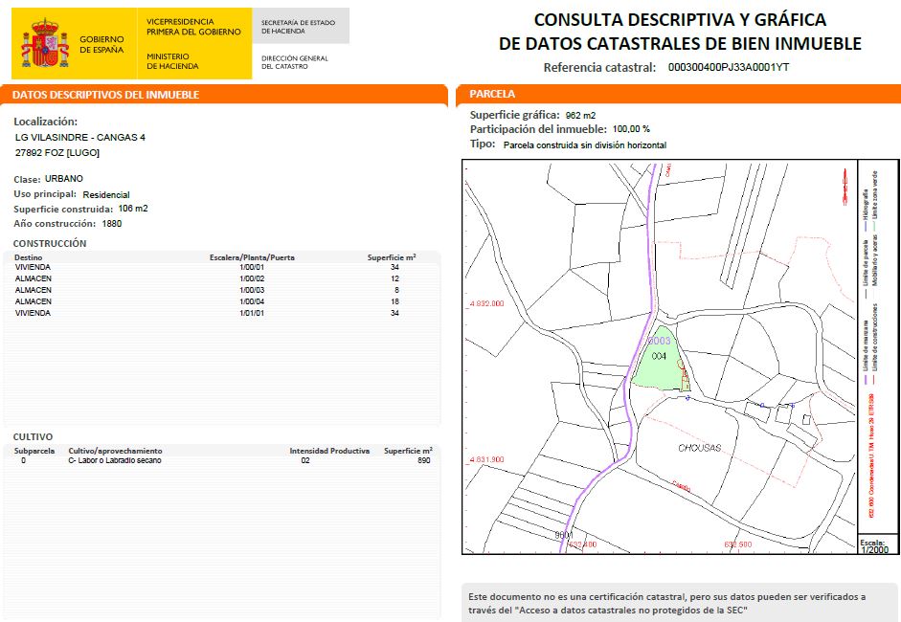Click the PARCELA section header

click(x=492, y=95)
